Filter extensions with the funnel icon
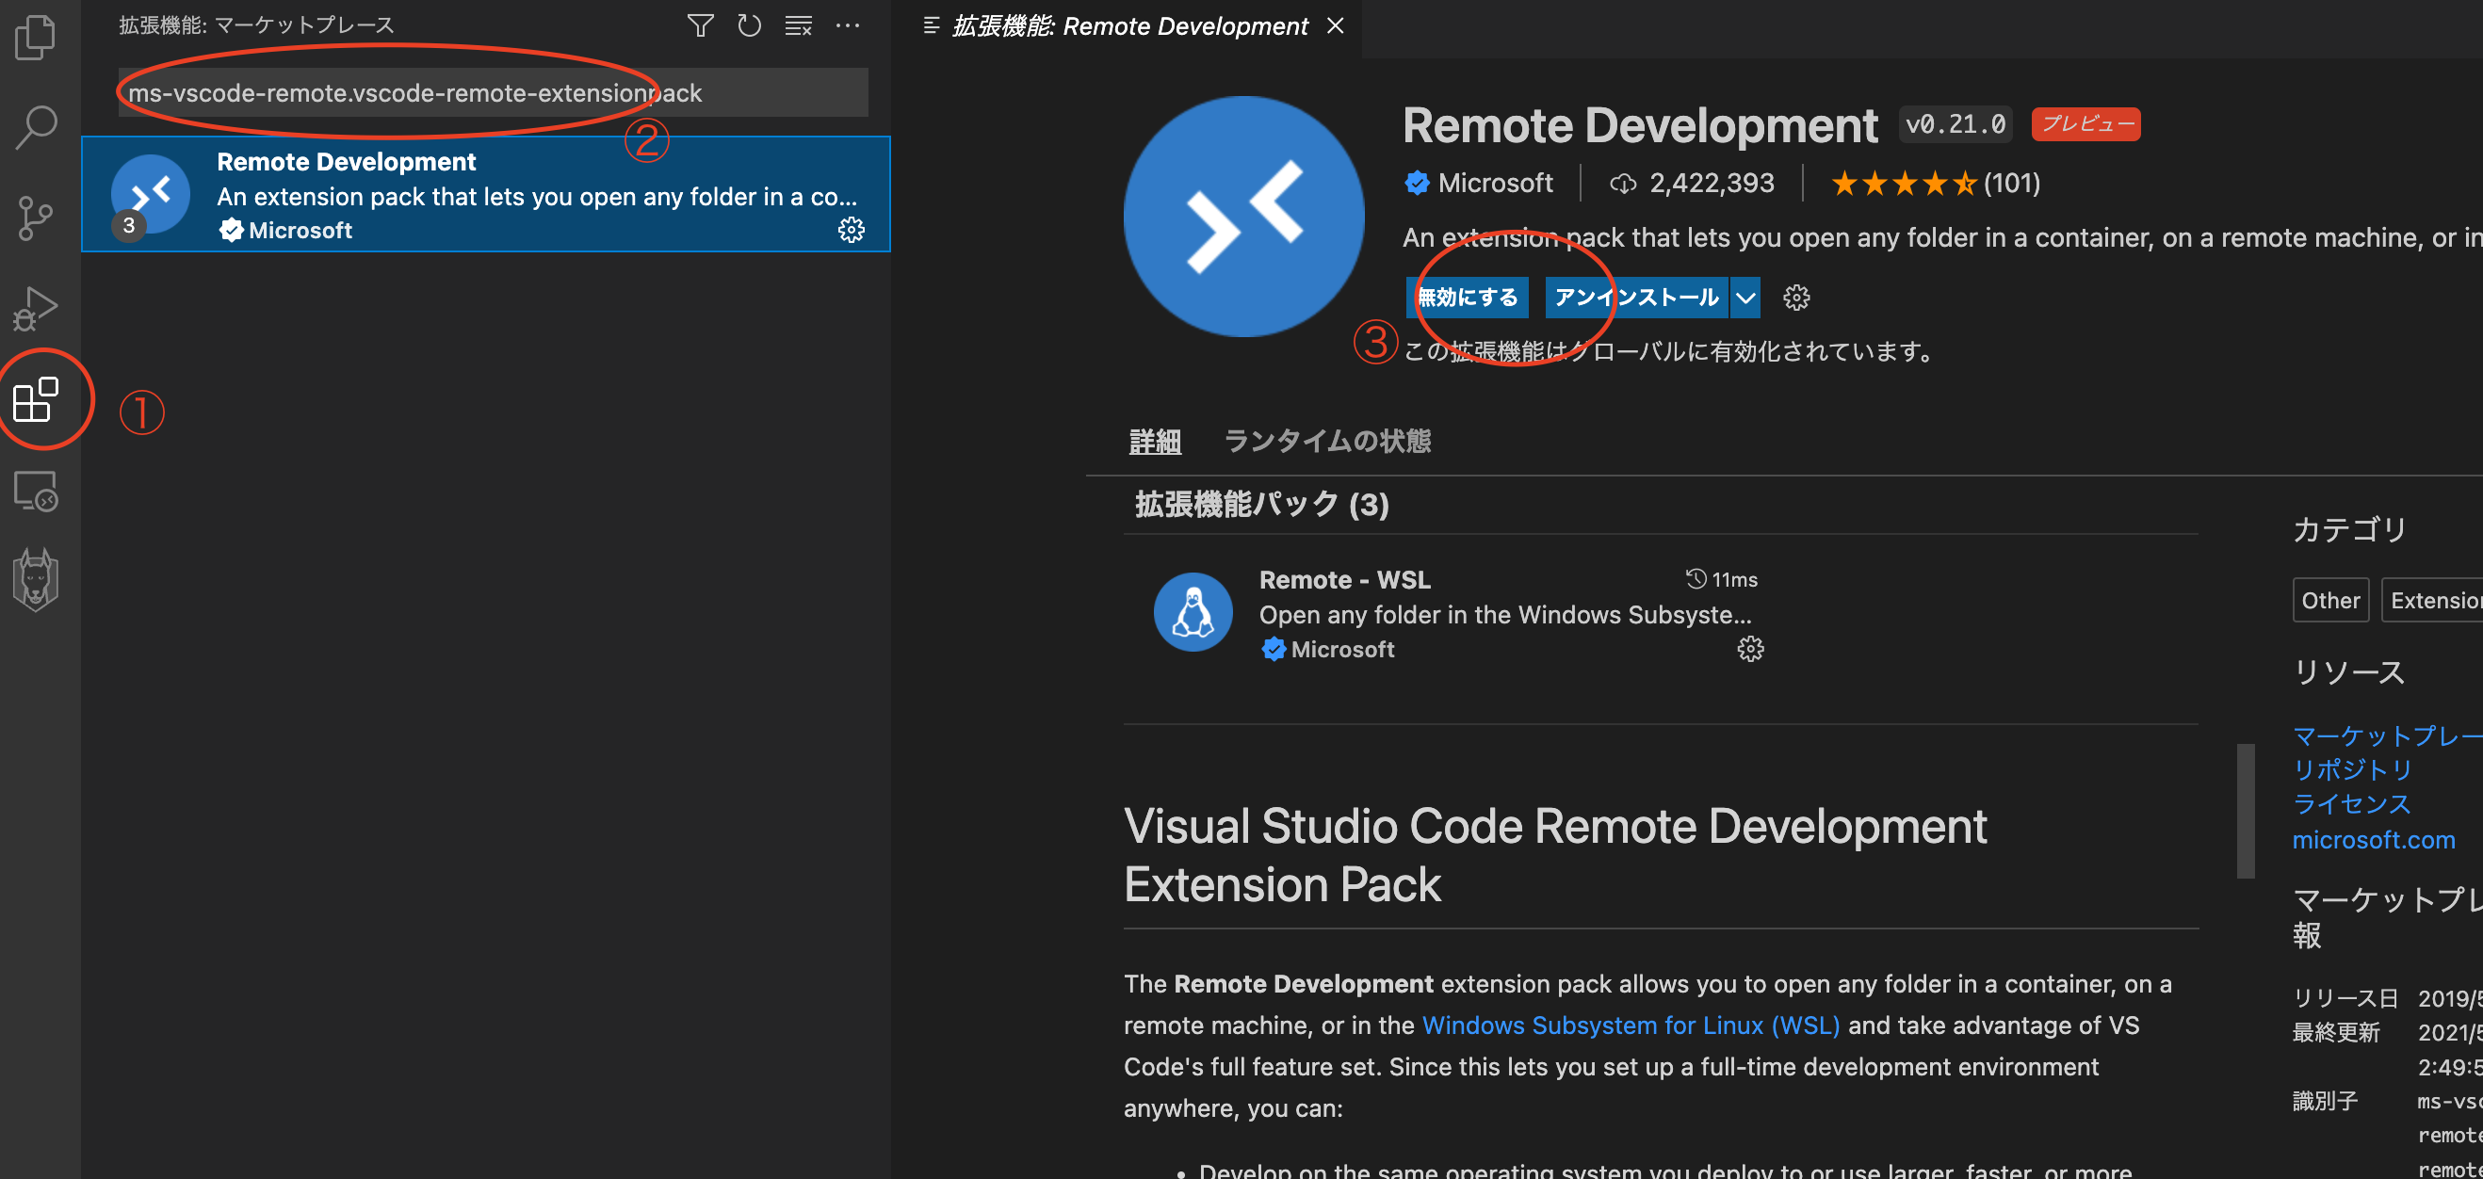Screen dimensions: 2483x1179 click(701, 25)
